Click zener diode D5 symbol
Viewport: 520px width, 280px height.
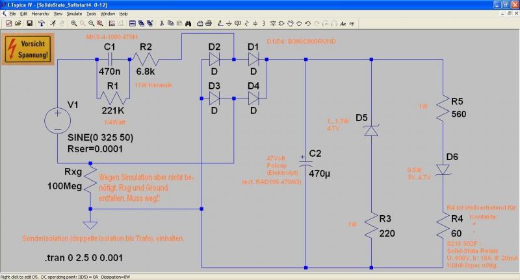pos(371,130)
